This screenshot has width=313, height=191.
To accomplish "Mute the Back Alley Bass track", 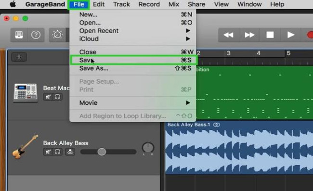I will tap(48, 152).
